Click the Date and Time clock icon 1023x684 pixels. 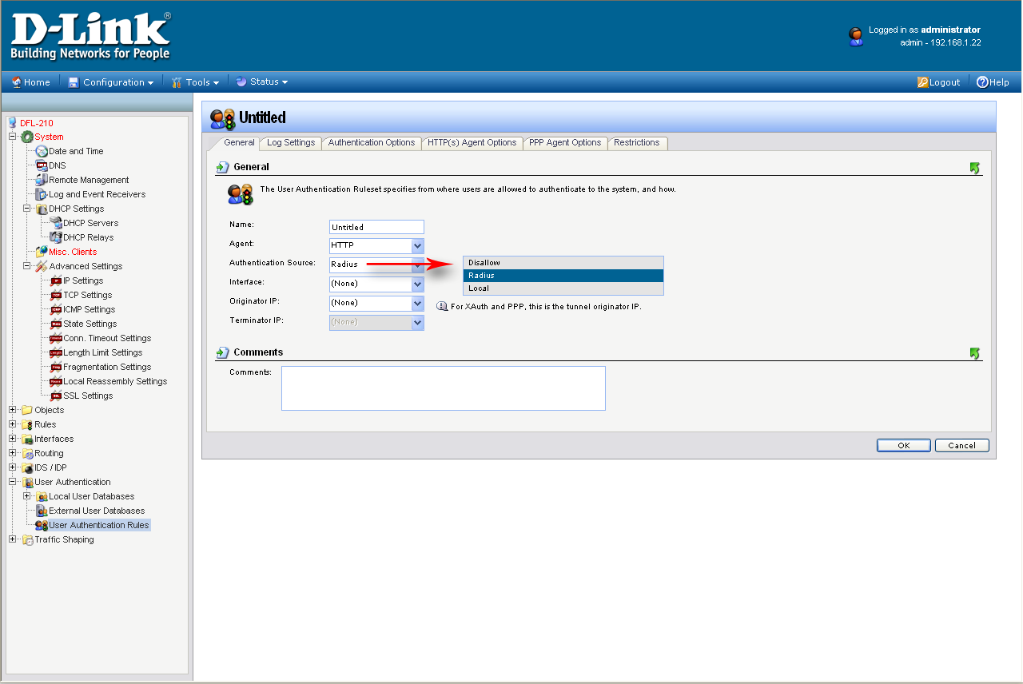(x=42, y=151)
